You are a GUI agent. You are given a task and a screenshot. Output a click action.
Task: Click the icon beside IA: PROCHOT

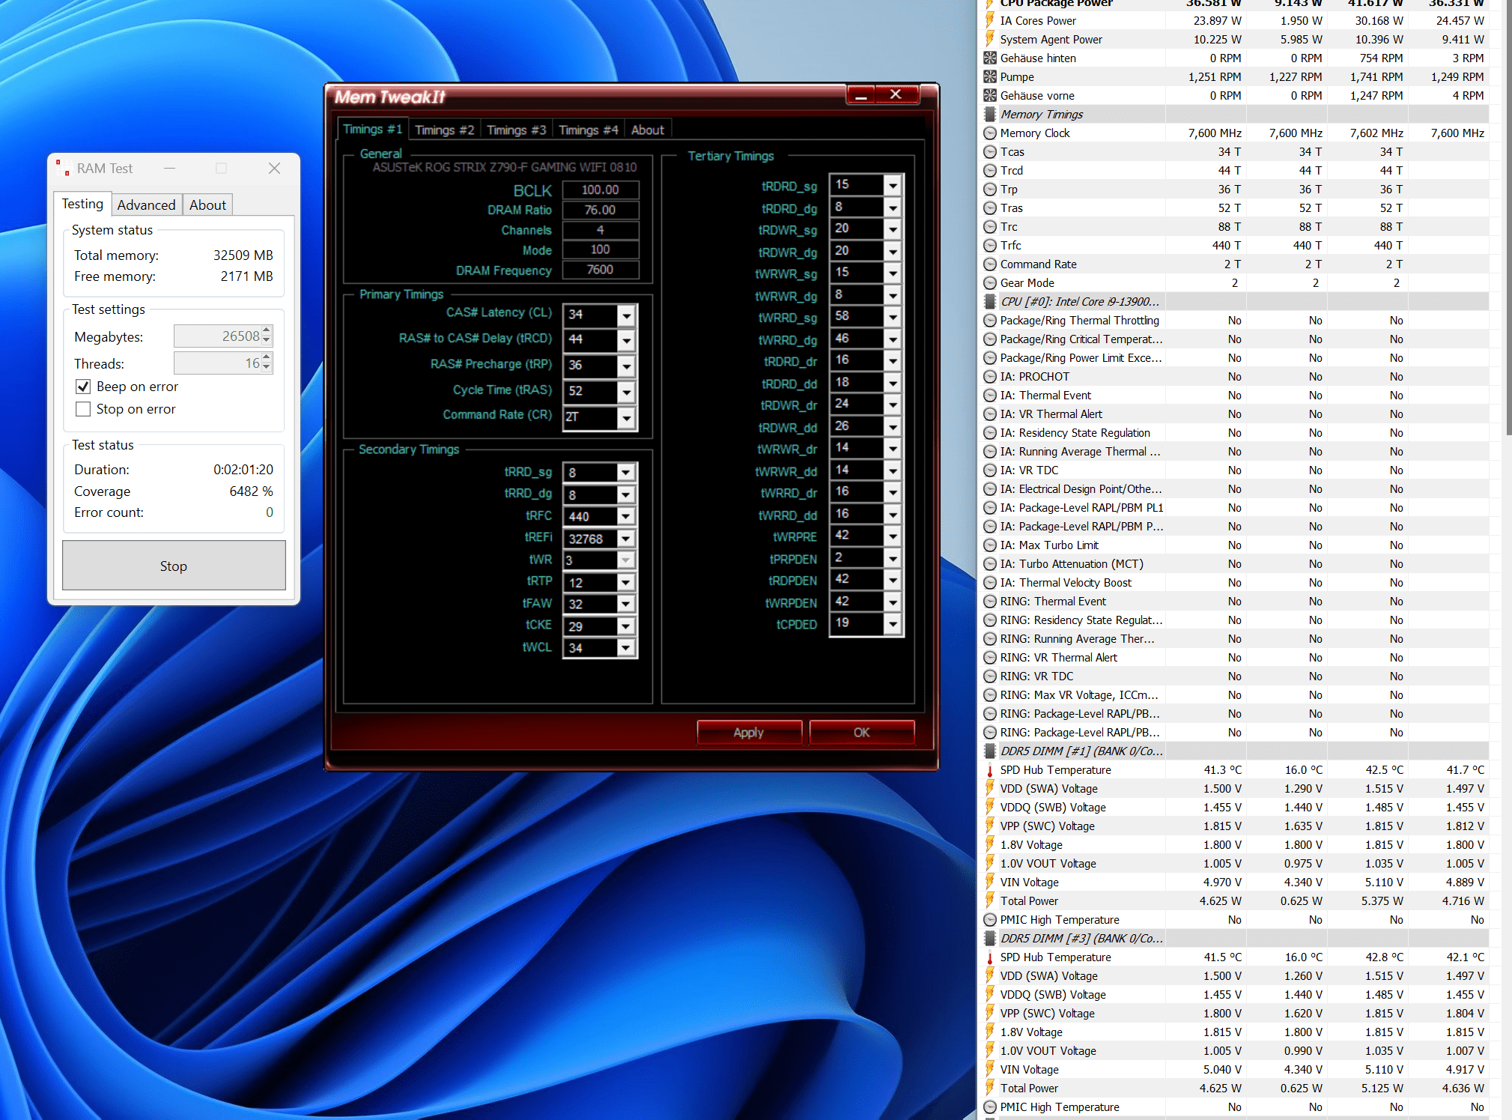click(x=990, y=377)
